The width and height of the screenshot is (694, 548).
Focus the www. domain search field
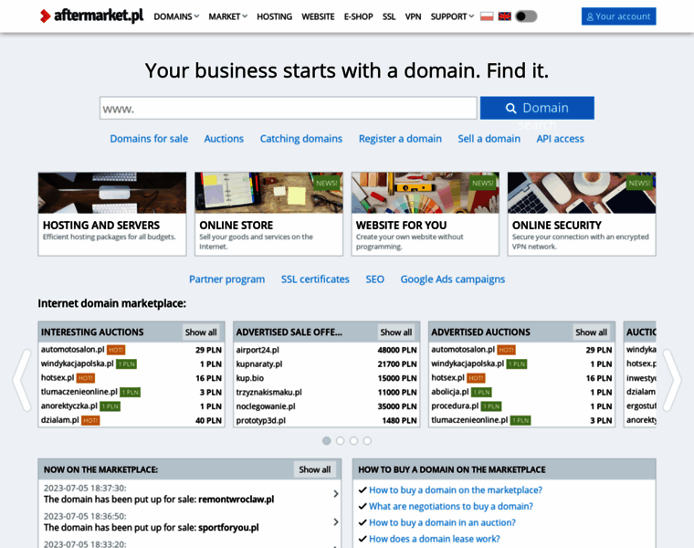tap(289, 108)
